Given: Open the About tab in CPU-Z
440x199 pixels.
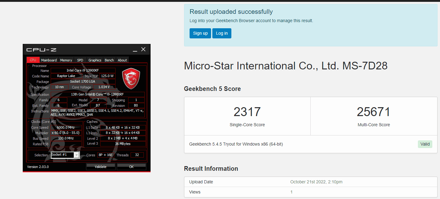Looking at the screenshot, I should pyautogui.click(x=122, y=60).
